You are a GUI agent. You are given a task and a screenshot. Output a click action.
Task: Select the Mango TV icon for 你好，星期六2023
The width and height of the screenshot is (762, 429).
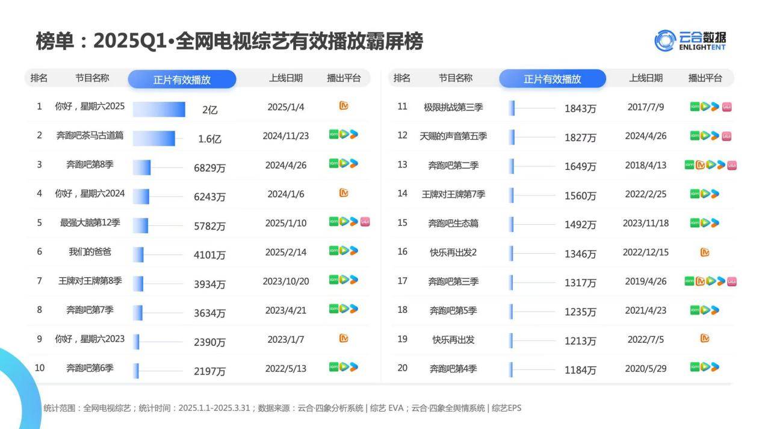344,338
